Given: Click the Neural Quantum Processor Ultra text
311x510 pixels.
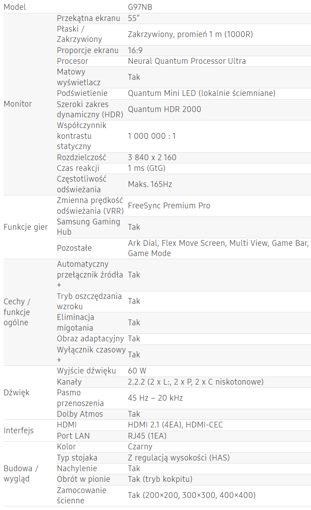Looking at the screenshot, I should (187, 61).
